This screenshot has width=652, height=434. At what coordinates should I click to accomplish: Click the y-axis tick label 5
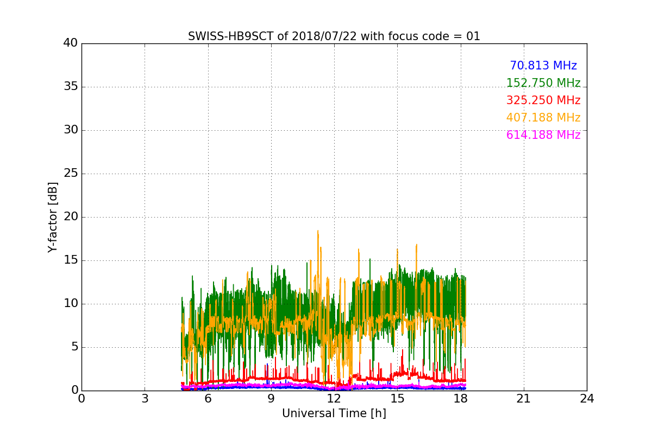click(x=74, y=347)
